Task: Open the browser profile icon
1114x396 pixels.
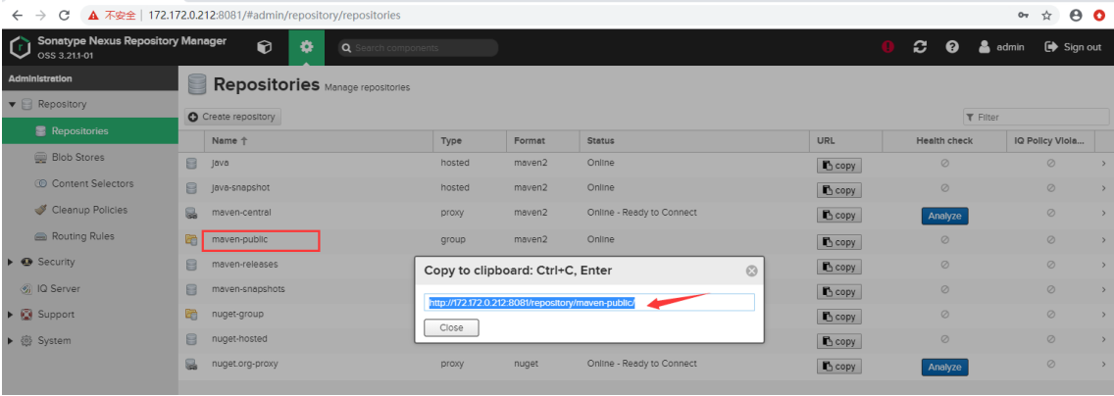Action: click(x=1076, y=15)
